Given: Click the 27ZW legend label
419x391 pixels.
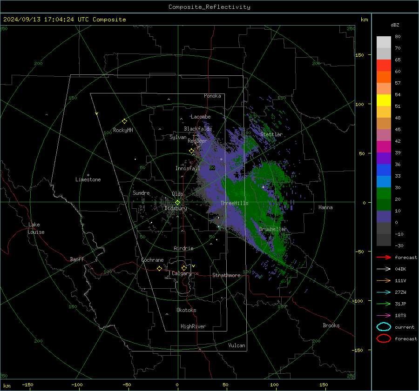Looking at the screenshot, I should coord(400,292).
